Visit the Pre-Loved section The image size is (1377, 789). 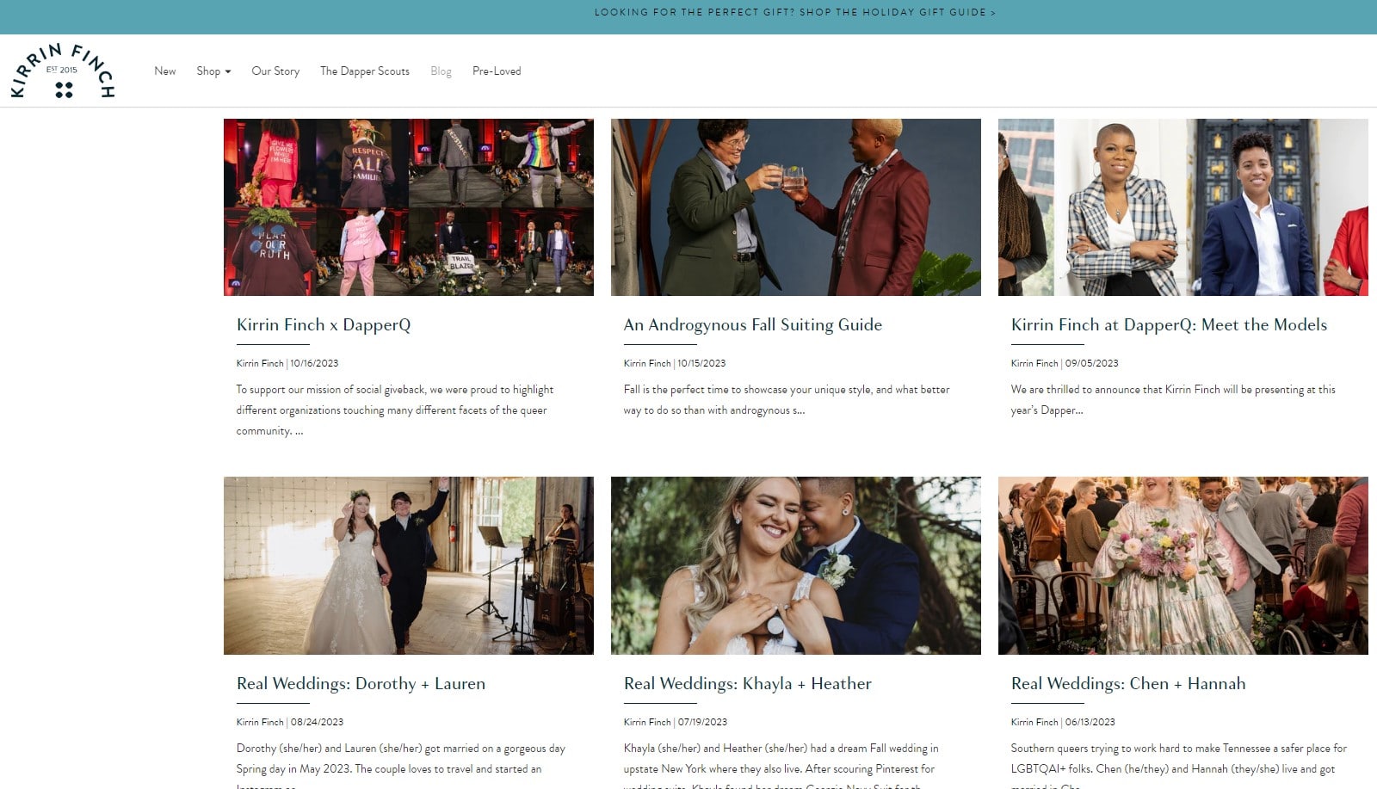click(497, 71)
